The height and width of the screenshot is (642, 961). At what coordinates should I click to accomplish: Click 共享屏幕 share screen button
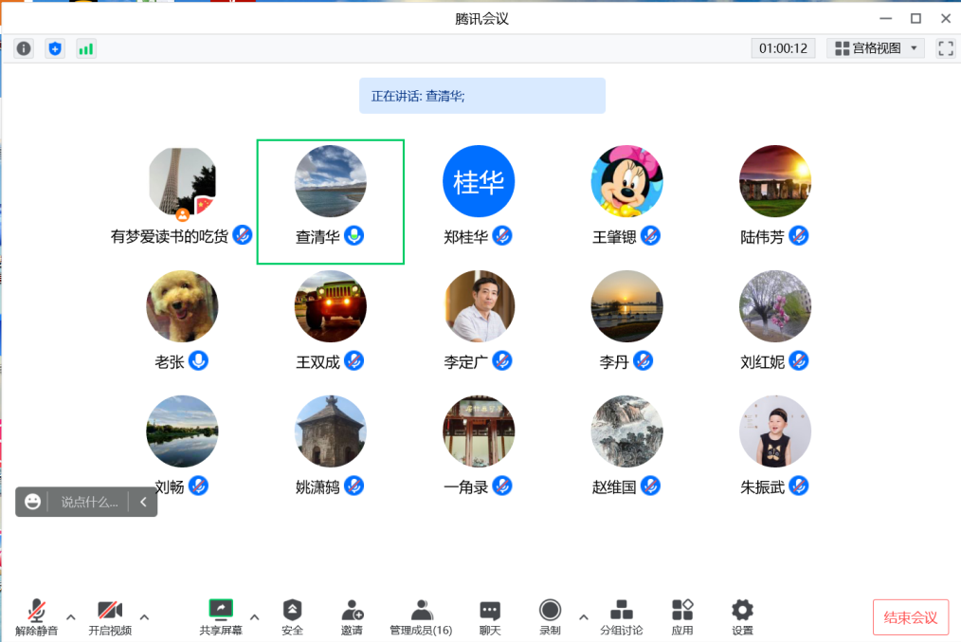click(x=220, y=616)
